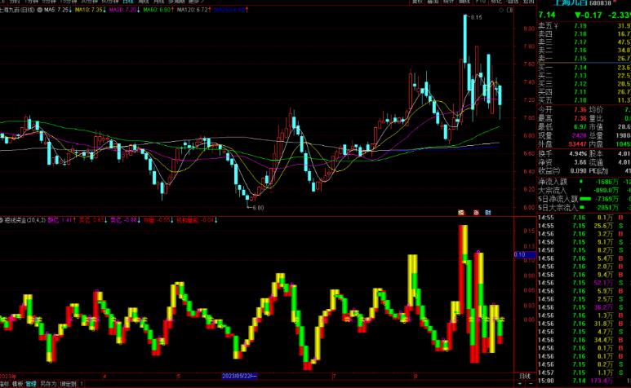Click the green MA60 indicator value

tap(158, 10)
